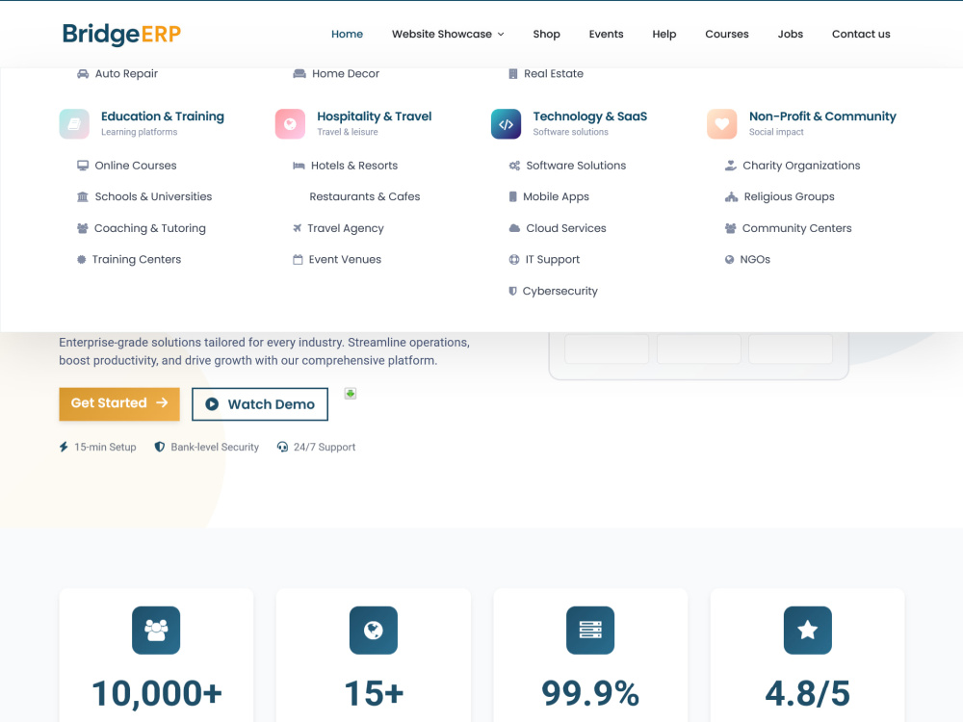This screenshot has height=722, width=963.
Task: Expand the Website Showcase dropdown
Action: pos(448,35)
